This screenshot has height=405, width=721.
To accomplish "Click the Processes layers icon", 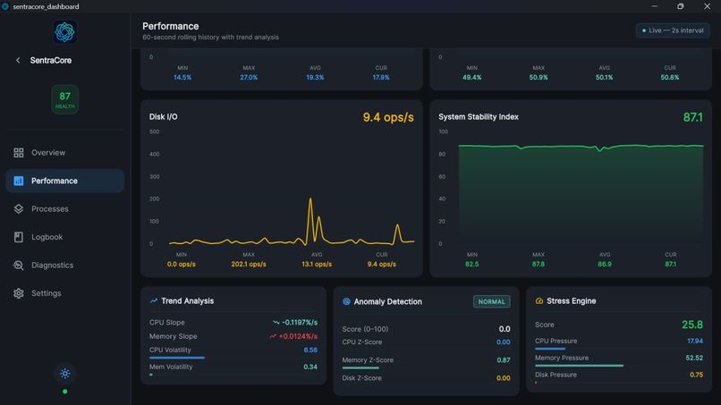I will click(x=19, y=208).
